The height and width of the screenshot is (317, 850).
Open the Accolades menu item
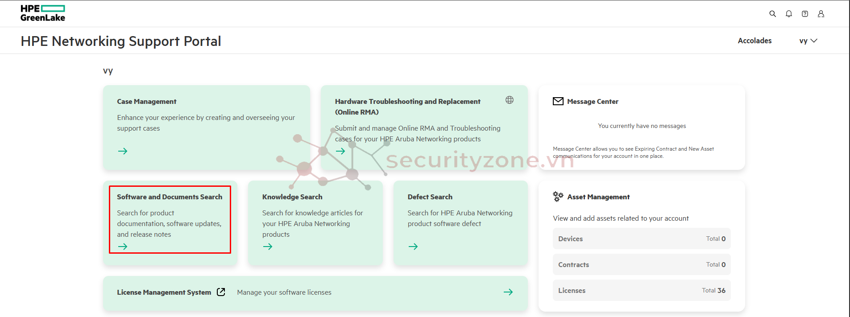[x=755, y=41]
